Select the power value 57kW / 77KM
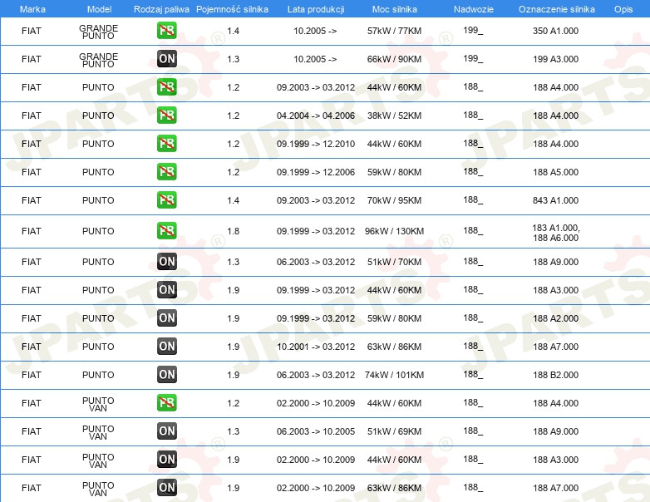Screen dimensions: 650x502 394,31
